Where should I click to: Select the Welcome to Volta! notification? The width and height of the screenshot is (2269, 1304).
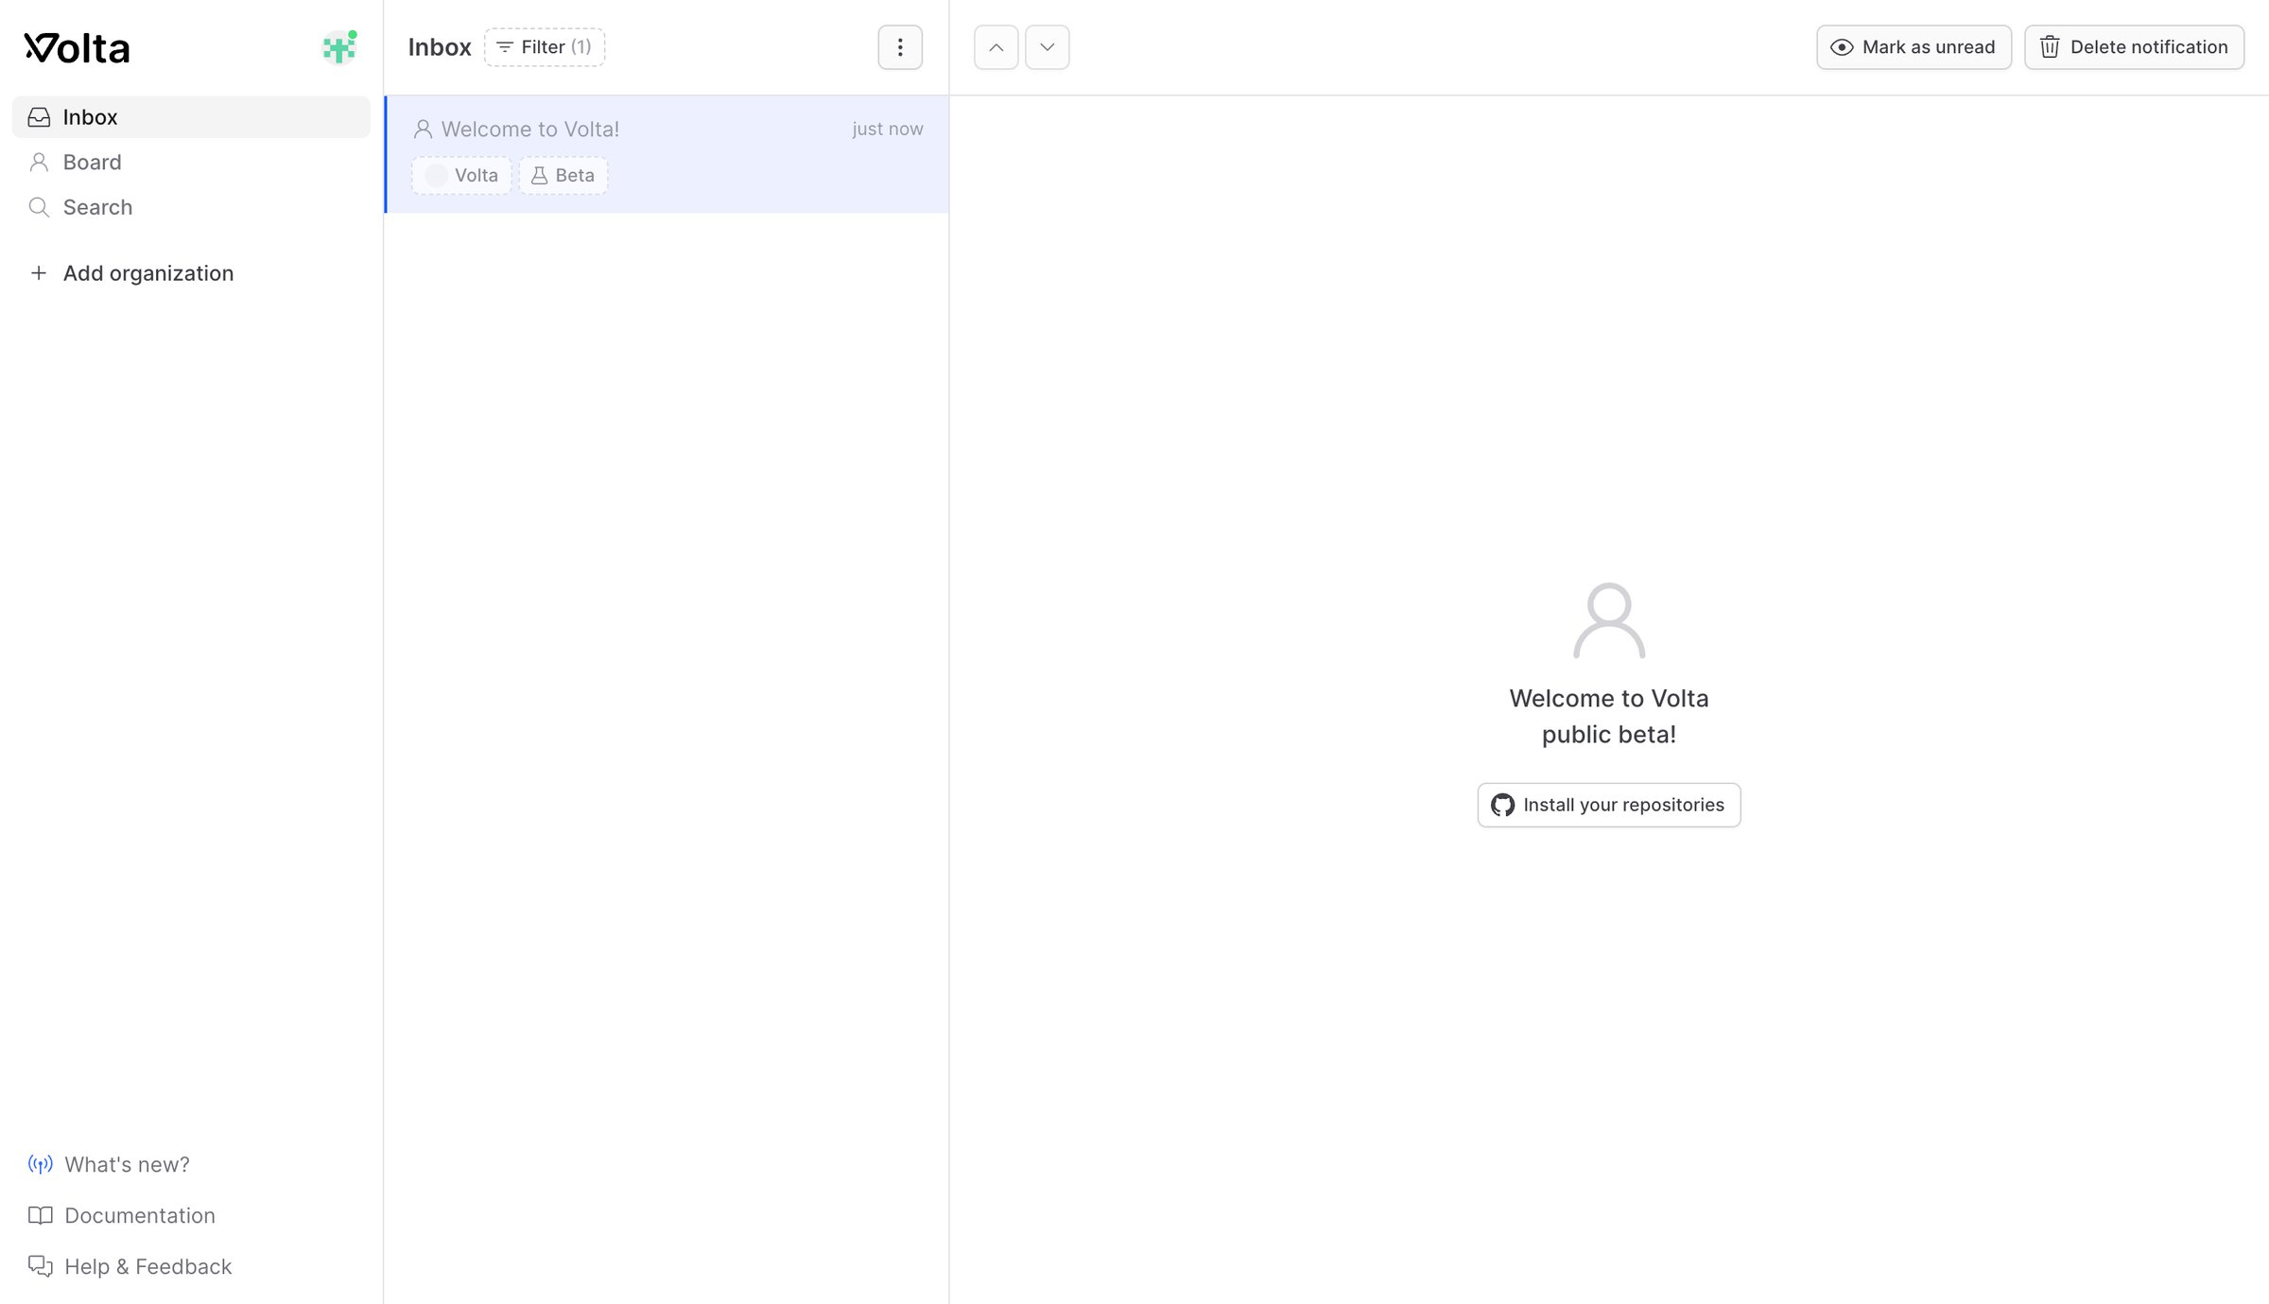[x=667, y=154]
